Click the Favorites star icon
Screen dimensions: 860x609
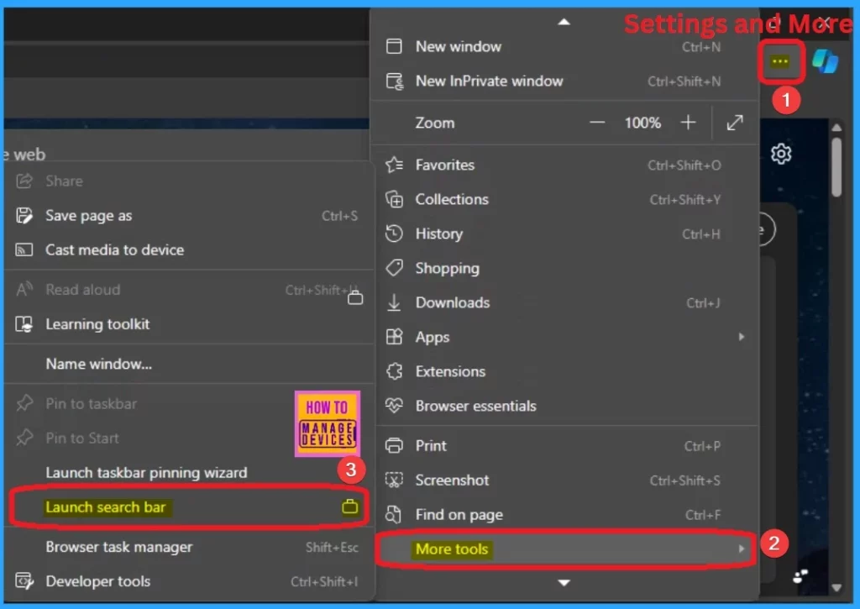pyautogui.click(x=394, y=165)
